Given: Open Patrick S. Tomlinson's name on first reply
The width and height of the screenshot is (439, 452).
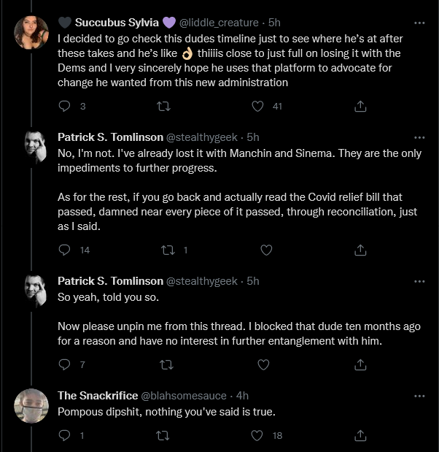Looking at the screenshot, I should click(111, 137).
